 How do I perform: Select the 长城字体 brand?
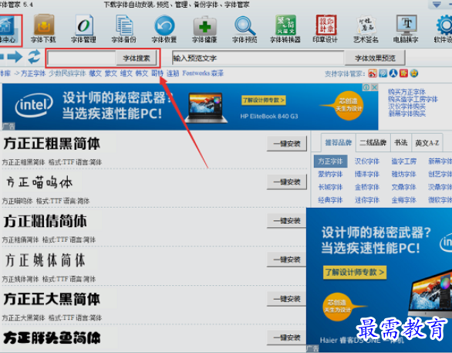[330, 187]
